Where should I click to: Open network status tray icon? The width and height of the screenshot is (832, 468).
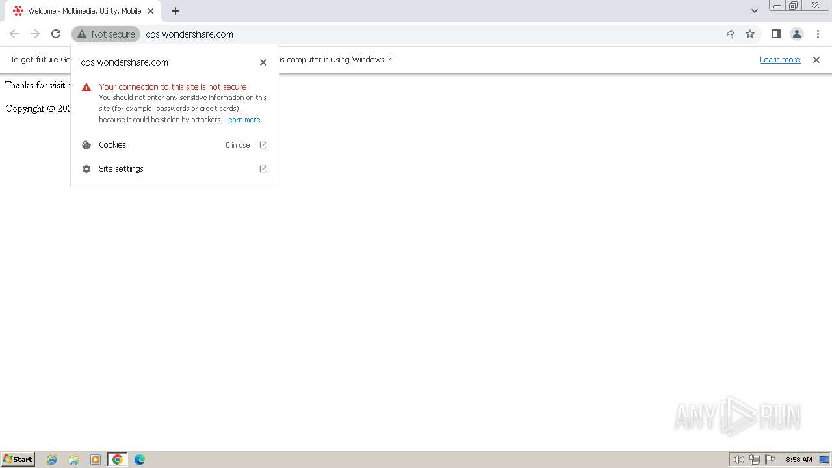[x=755, y=460]
